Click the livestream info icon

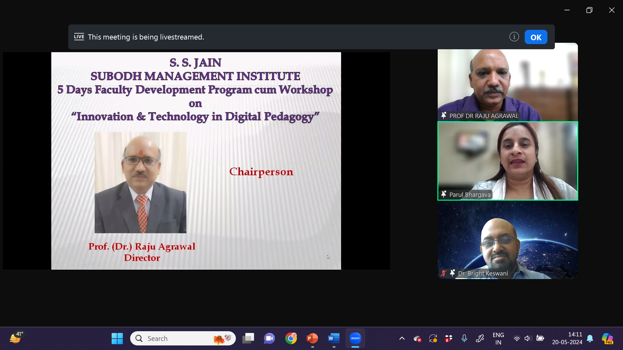tap(514, 37)
